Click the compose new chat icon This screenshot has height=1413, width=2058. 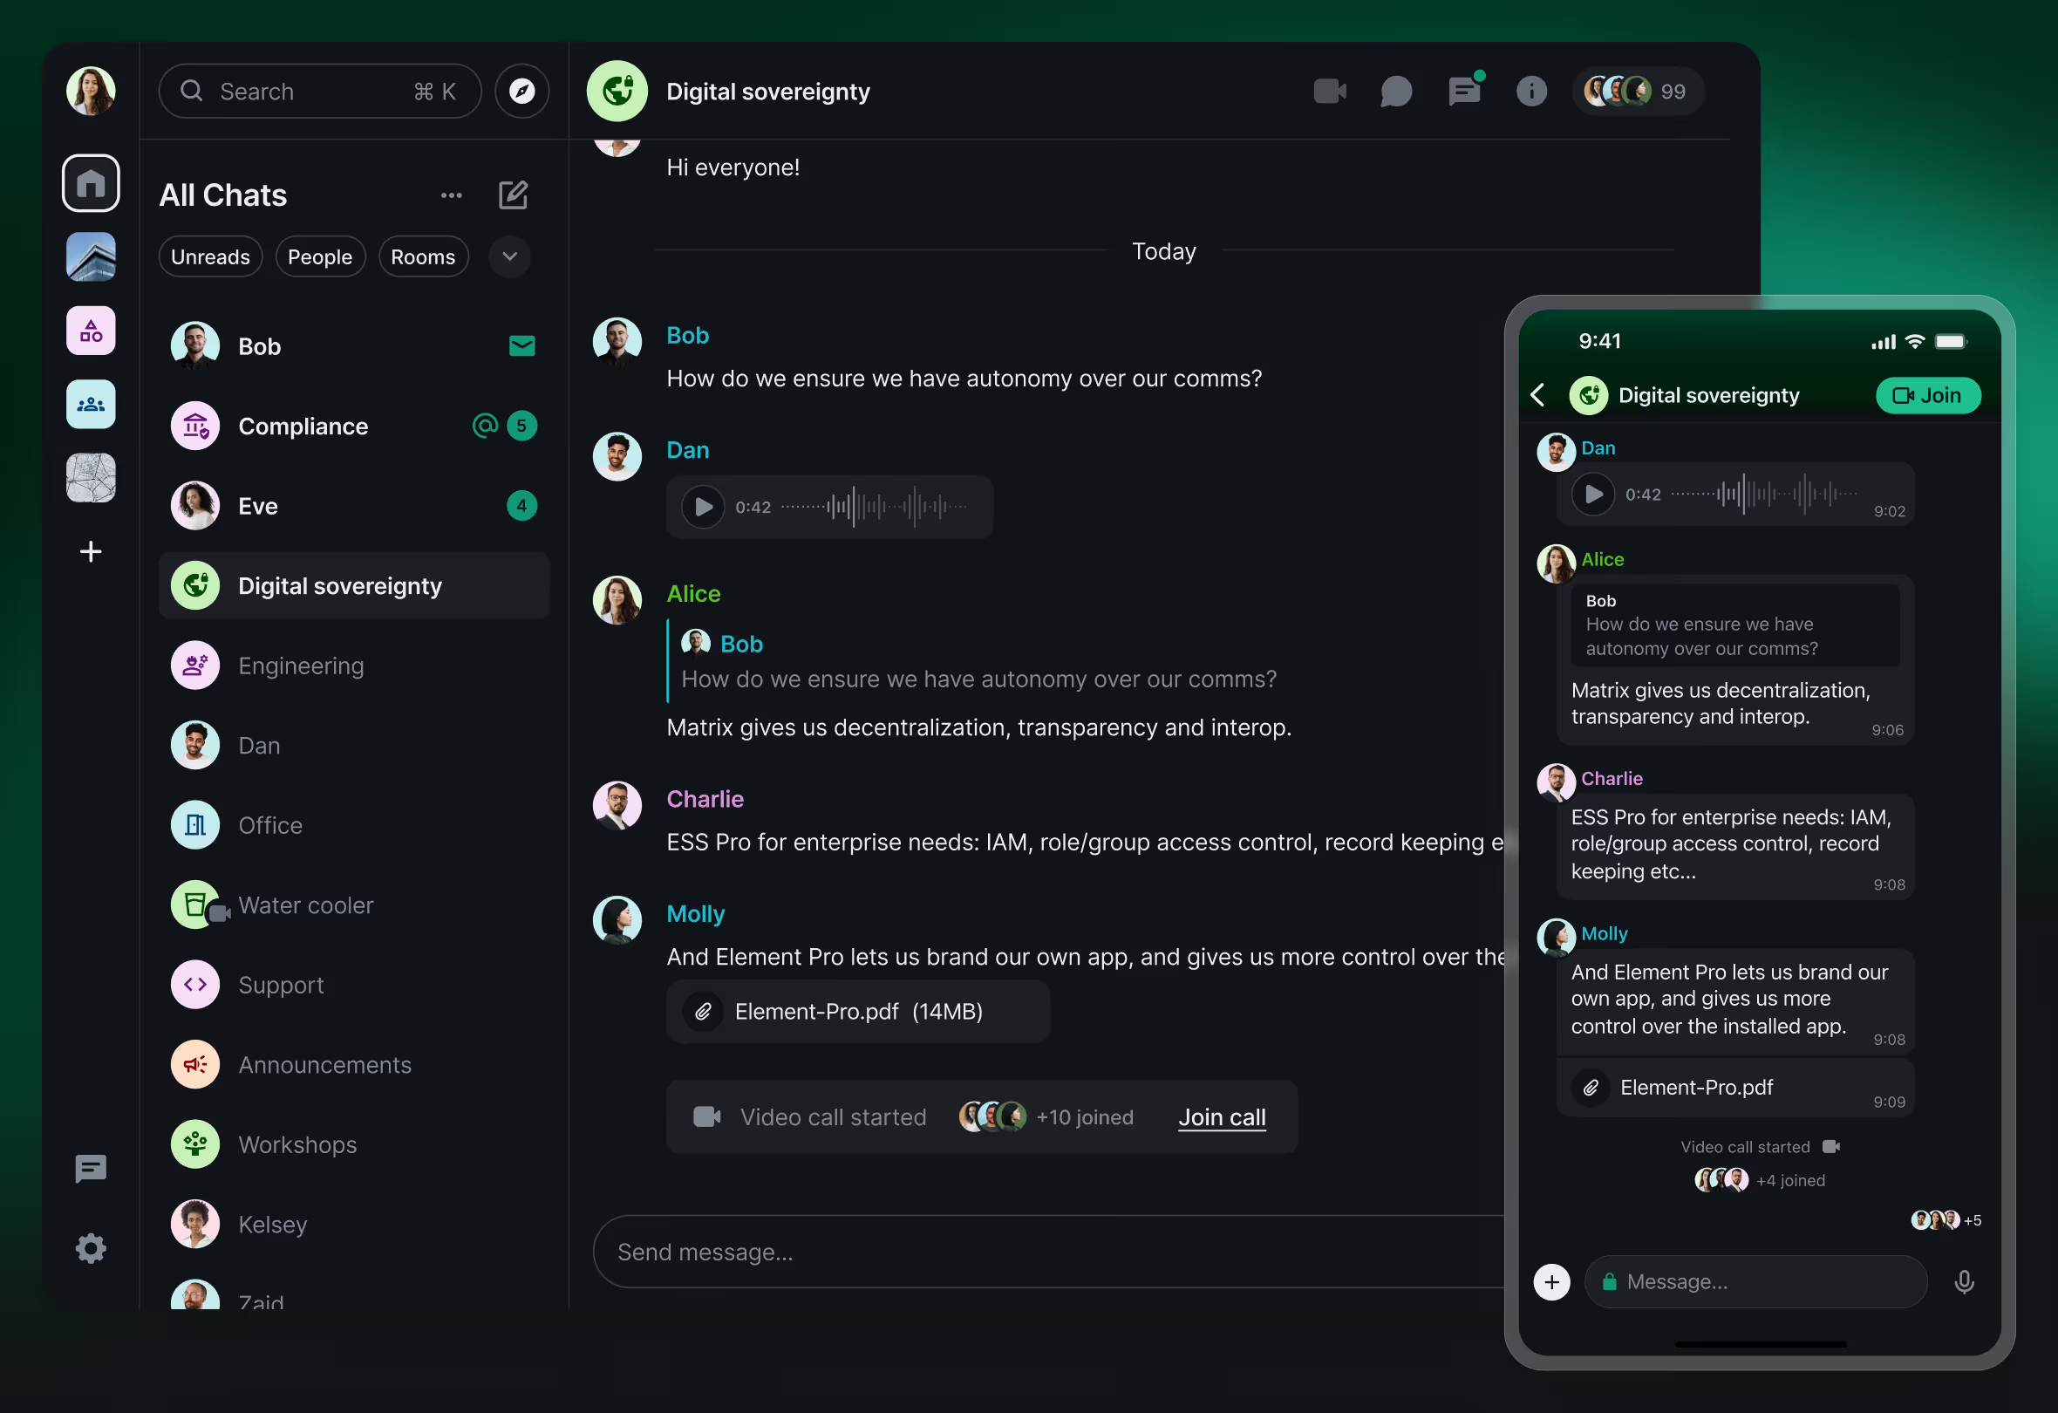pos(514,195)
